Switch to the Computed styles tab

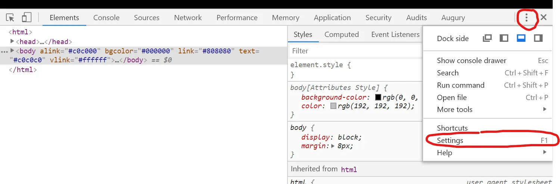click(x=341, y=34)
